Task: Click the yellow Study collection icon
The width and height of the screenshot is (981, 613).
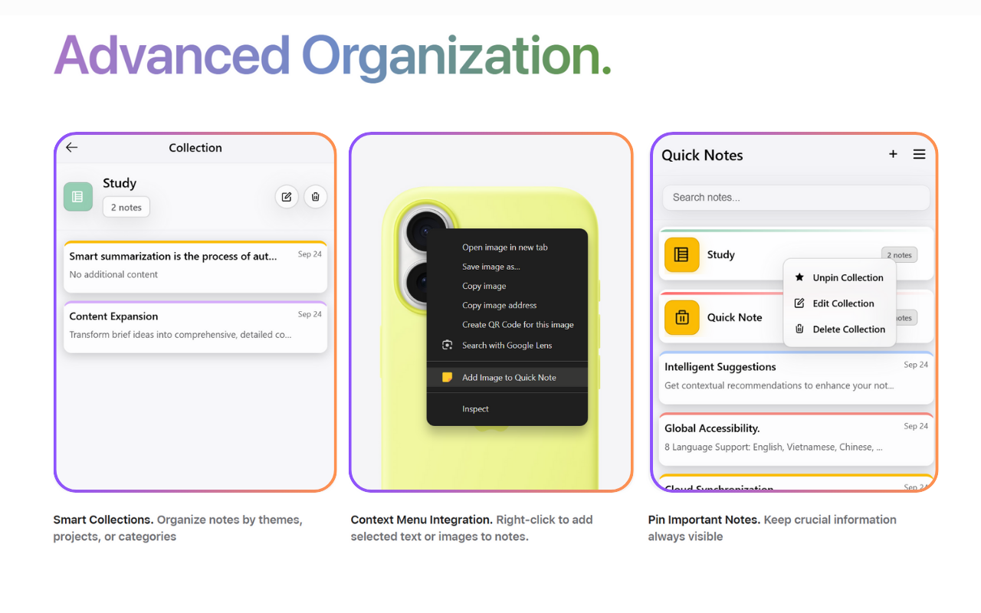Action: coord(681,255)
